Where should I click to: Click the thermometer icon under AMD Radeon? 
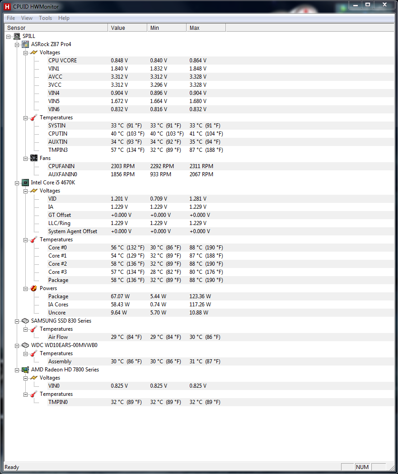(x=34, y=394)
